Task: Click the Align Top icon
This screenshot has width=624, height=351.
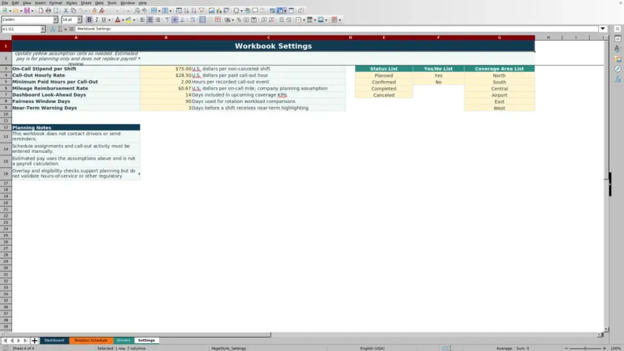Action: [x=168, y=19]
